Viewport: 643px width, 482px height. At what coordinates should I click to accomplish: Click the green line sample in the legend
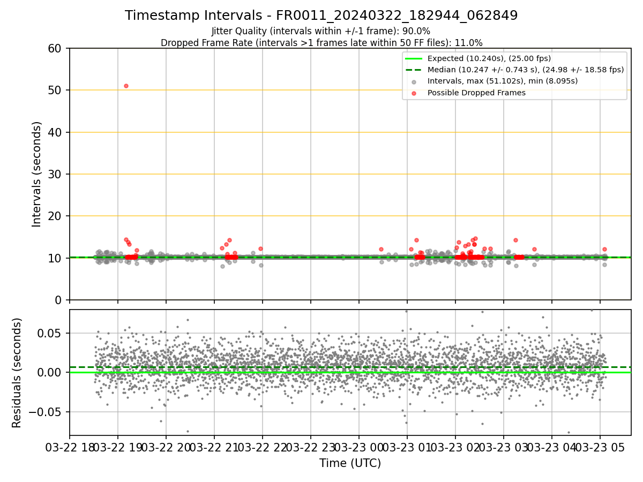(414, 58)
